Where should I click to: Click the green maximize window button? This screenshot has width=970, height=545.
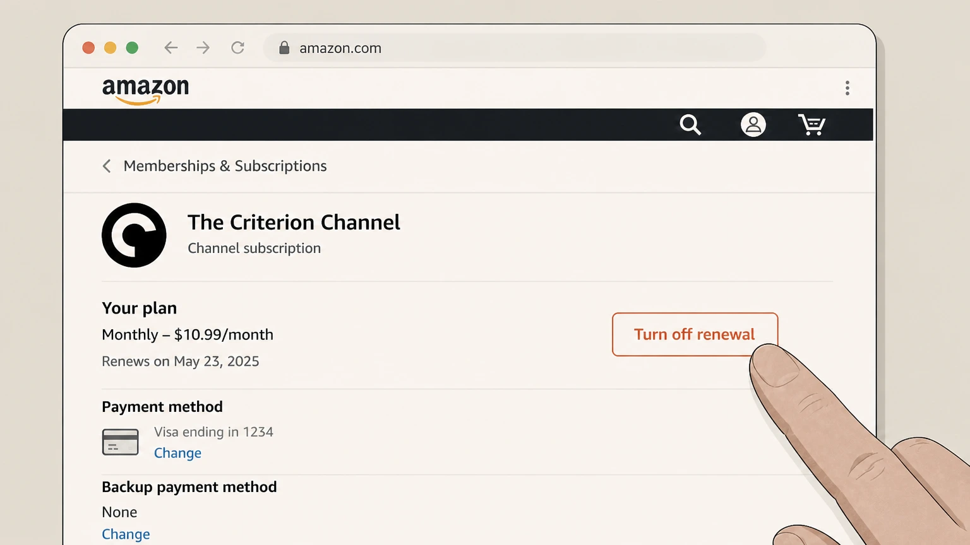132,48
